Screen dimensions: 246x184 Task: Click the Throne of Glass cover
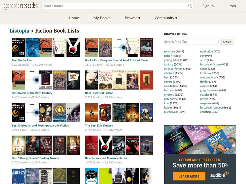click(x=32, y=145)
